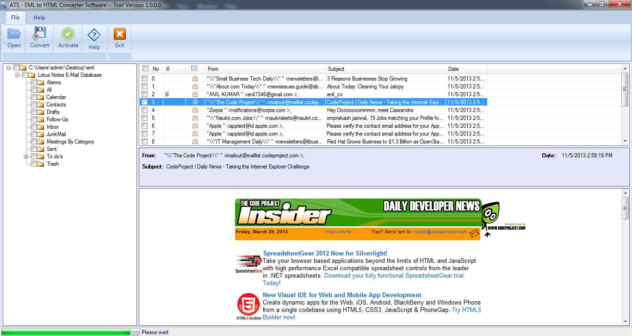
Task: Click the envelope column header icon
Action: tap(194, 68)
